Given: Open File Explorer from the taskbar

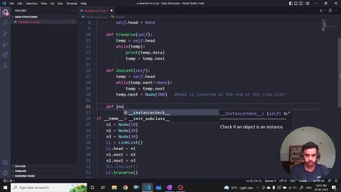Looking at the screenshot, I should click(x=114, y=187).
